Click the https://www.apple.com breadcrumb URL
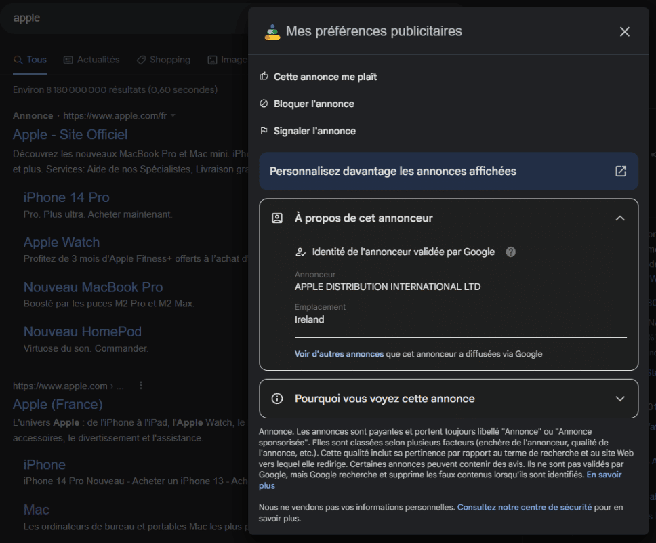The width and height of the screenshot is (656, 543). coord(60,386)
